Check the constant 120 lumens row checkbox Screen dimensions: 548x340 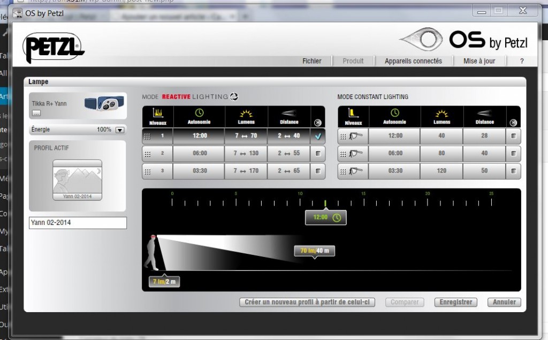[x=513, y=171]
